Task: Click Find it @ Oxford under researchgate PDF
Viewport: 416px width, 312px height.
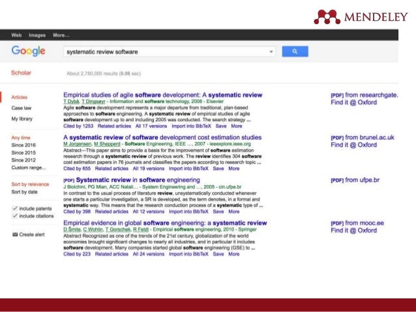Action: pyautogui.click(x=353, y=102)
